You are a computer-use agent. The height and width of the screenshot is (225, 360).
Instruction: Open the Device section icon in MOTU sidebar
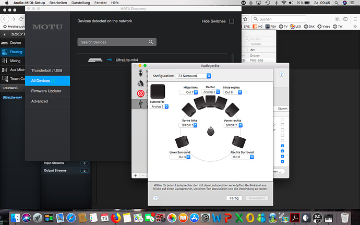click(5, 43)
